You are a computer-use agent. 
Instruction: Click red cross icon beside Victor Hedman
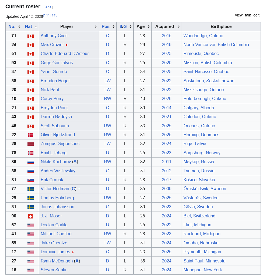pyautogui.click(x=79, y=189)
